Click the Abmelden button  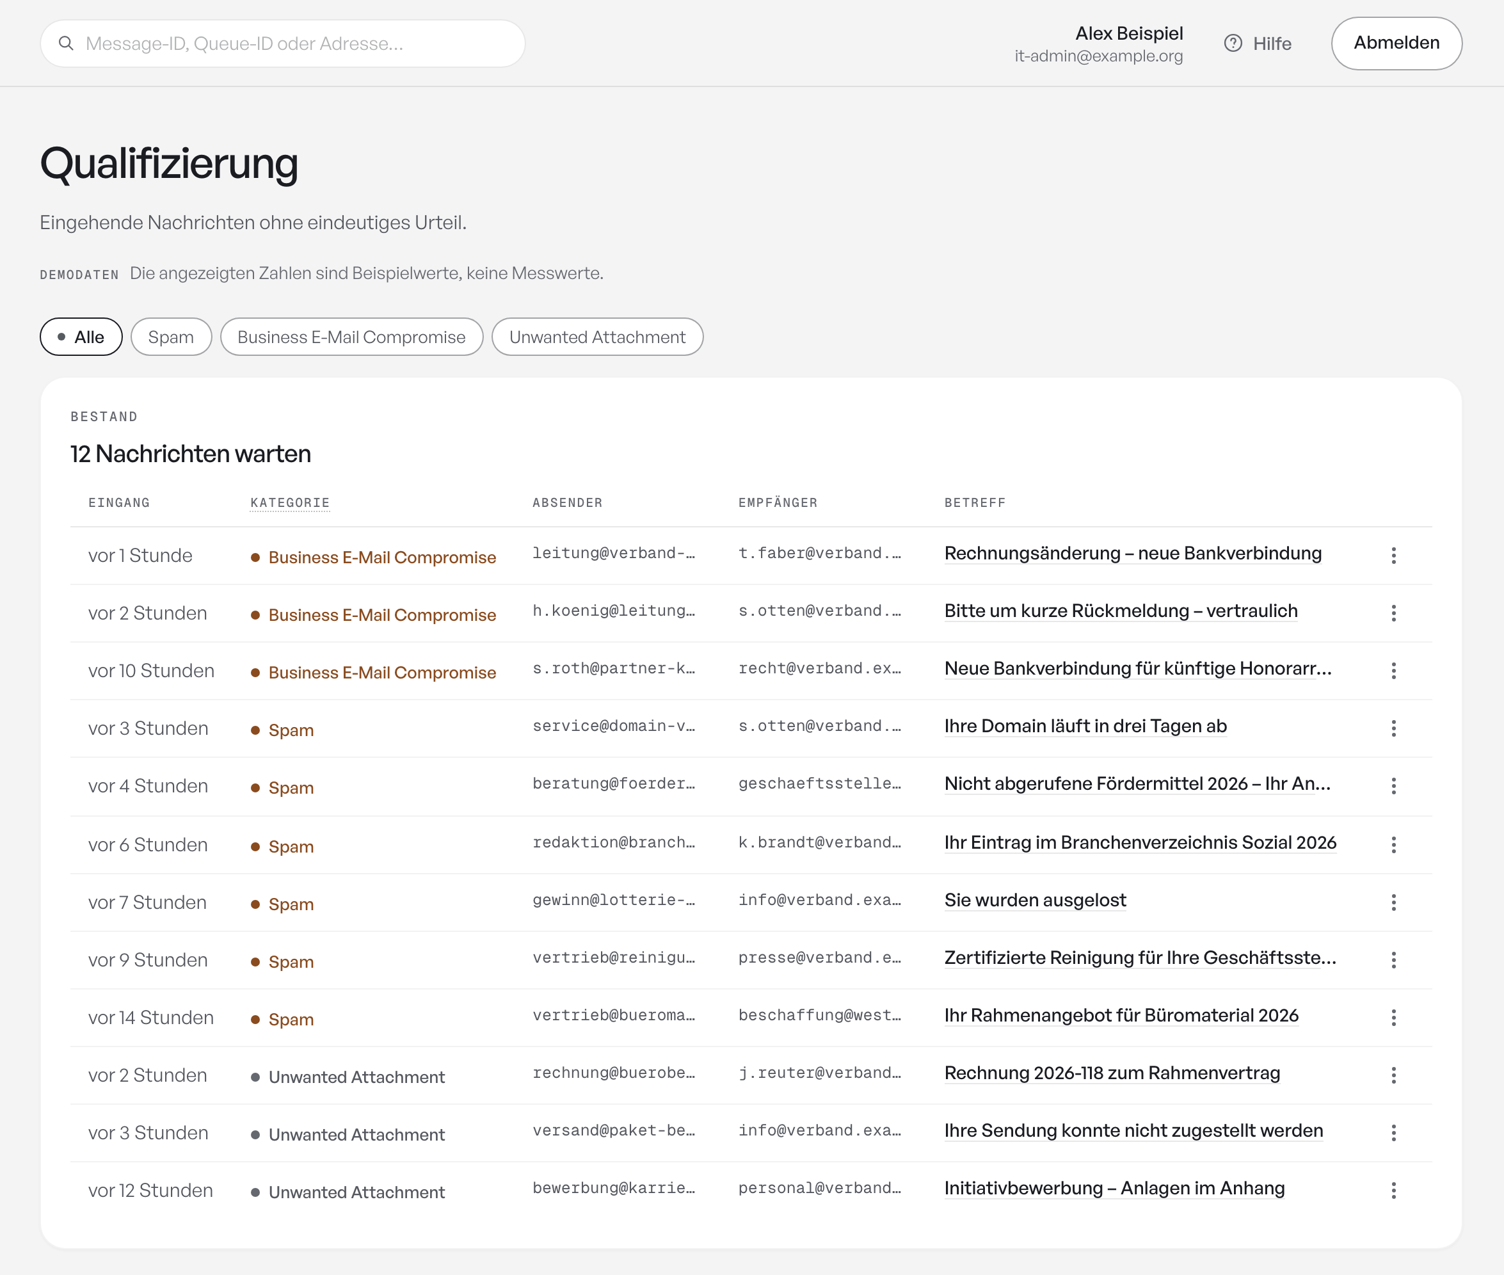[x=1396, y=44]
